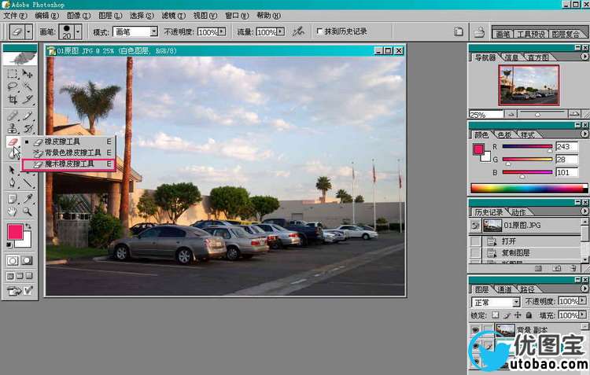
Task: Open 流量 slider arrow in options bar
Action: [280, 31]
